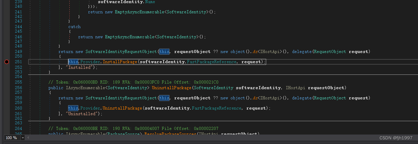Click the horizontal scrollbar left arrow
The image size is (418, 144).
[27, 138]
